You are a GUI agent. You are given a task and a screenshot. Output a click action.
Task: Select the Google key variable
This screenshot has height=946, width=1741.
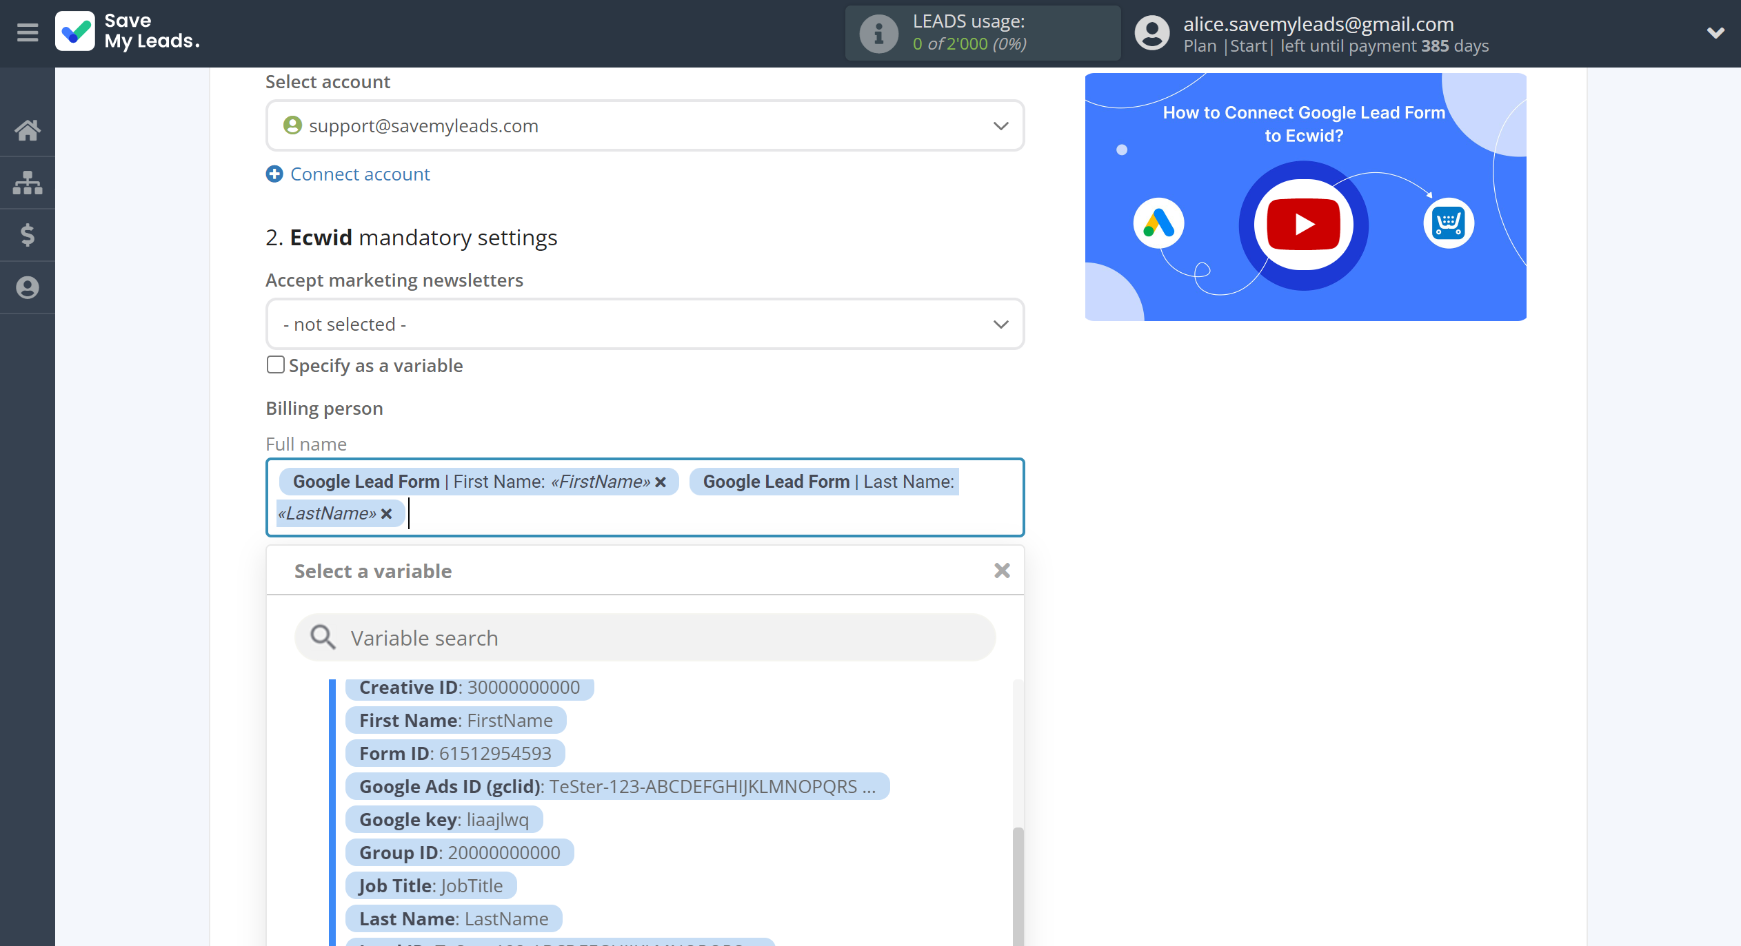(444, 820)
